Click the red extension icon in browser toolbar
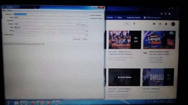Viewport: 188px width, 105px height. click(x=166, y=14)
